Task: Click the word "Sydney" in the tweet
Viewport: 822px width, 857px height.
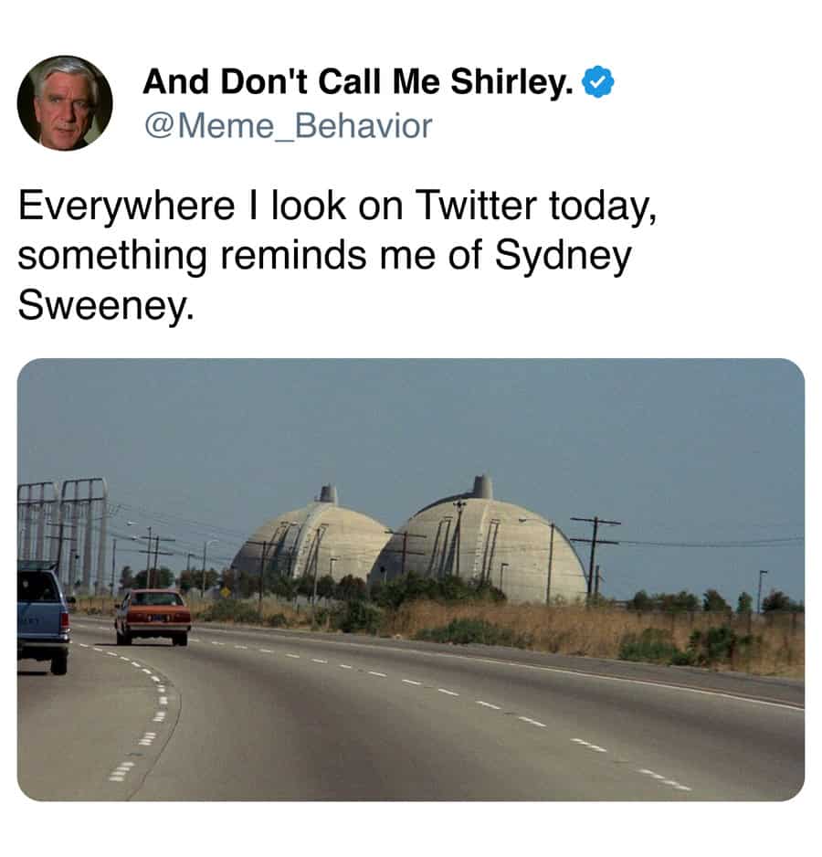Action: coord(563,257)
